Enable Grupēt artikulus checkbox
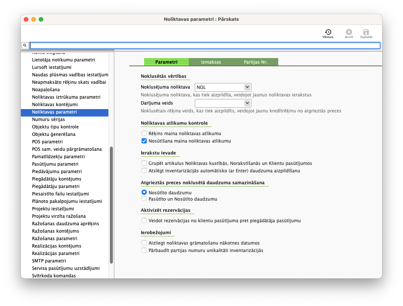This screenshot has width=403, height=306. [144, 163]
